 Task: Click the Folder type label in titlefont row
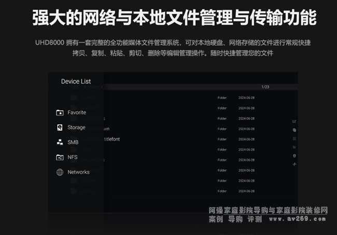[x=222, y=139]
